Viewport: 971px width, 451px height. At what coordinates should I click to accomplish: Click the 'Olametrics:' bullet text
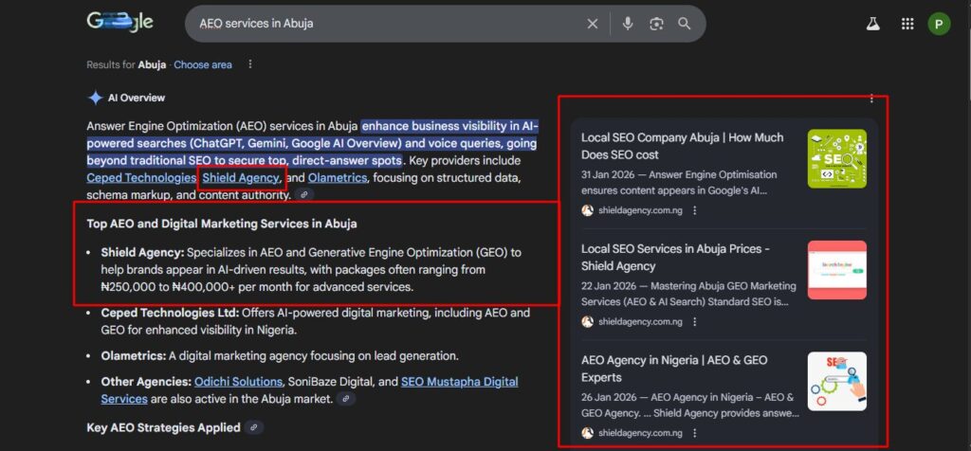(x=134, y=356)
